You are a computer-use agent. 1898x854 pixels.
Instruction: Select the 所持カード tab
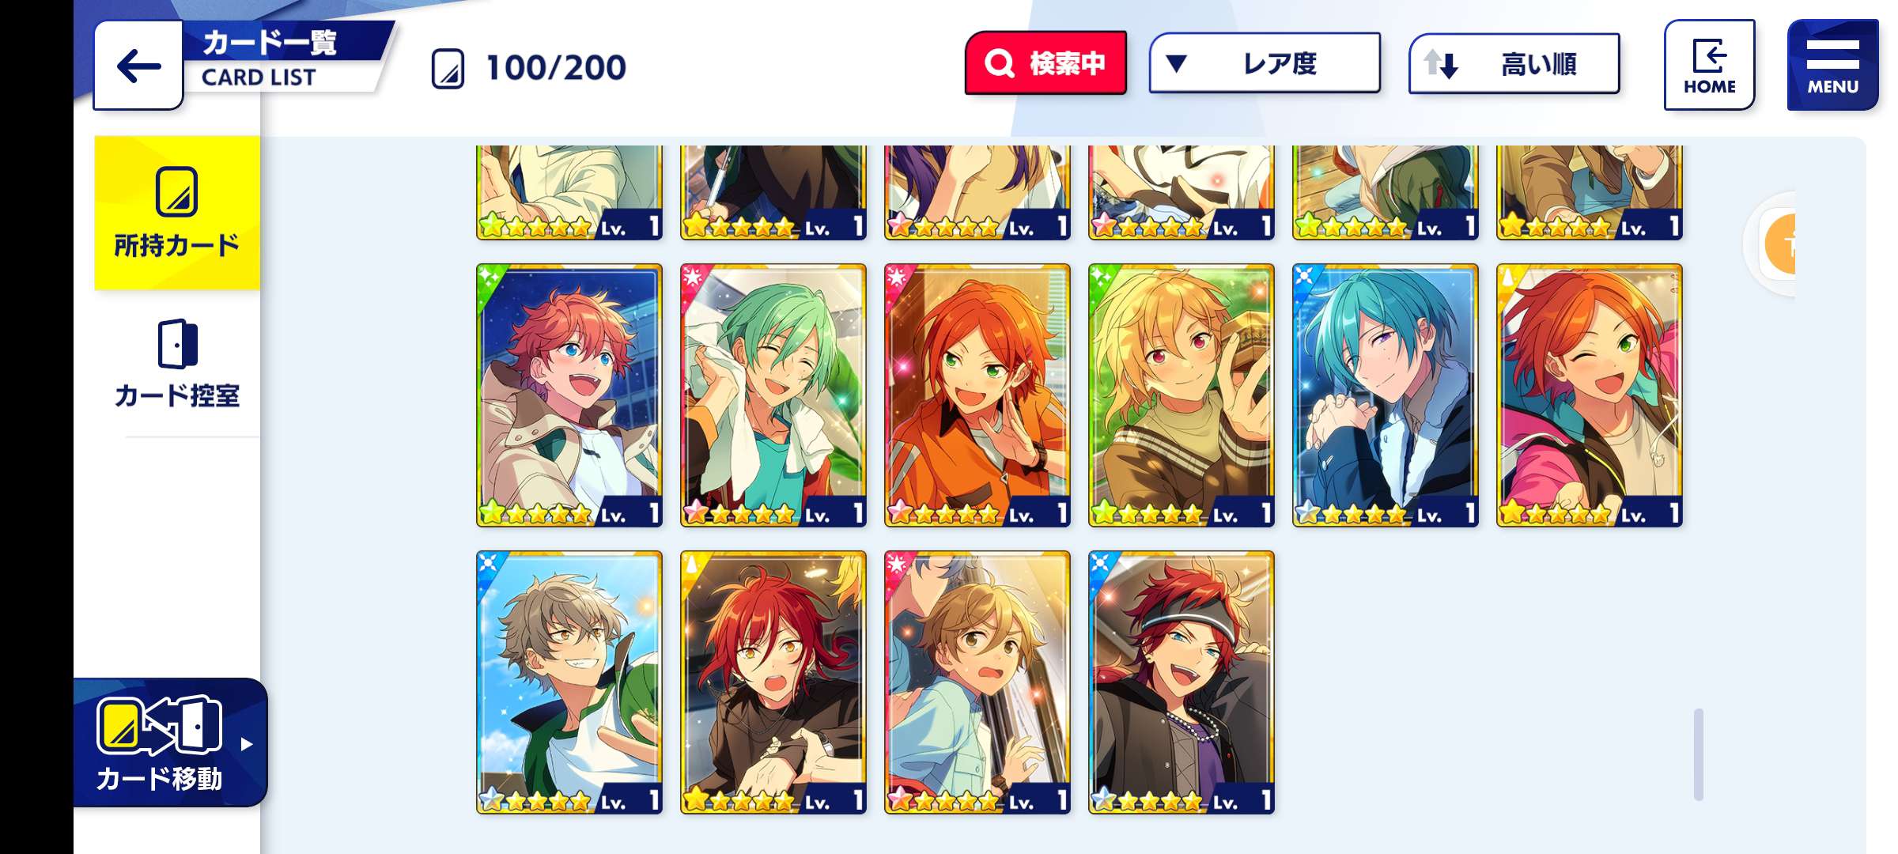(x=177, y=213)
